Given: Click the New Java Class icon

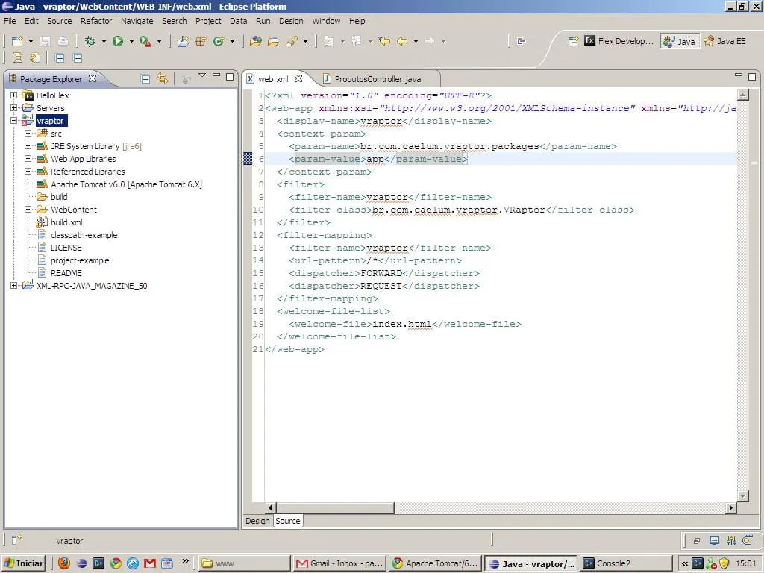Looking at the screenshot, I should (x=219, y=41).
